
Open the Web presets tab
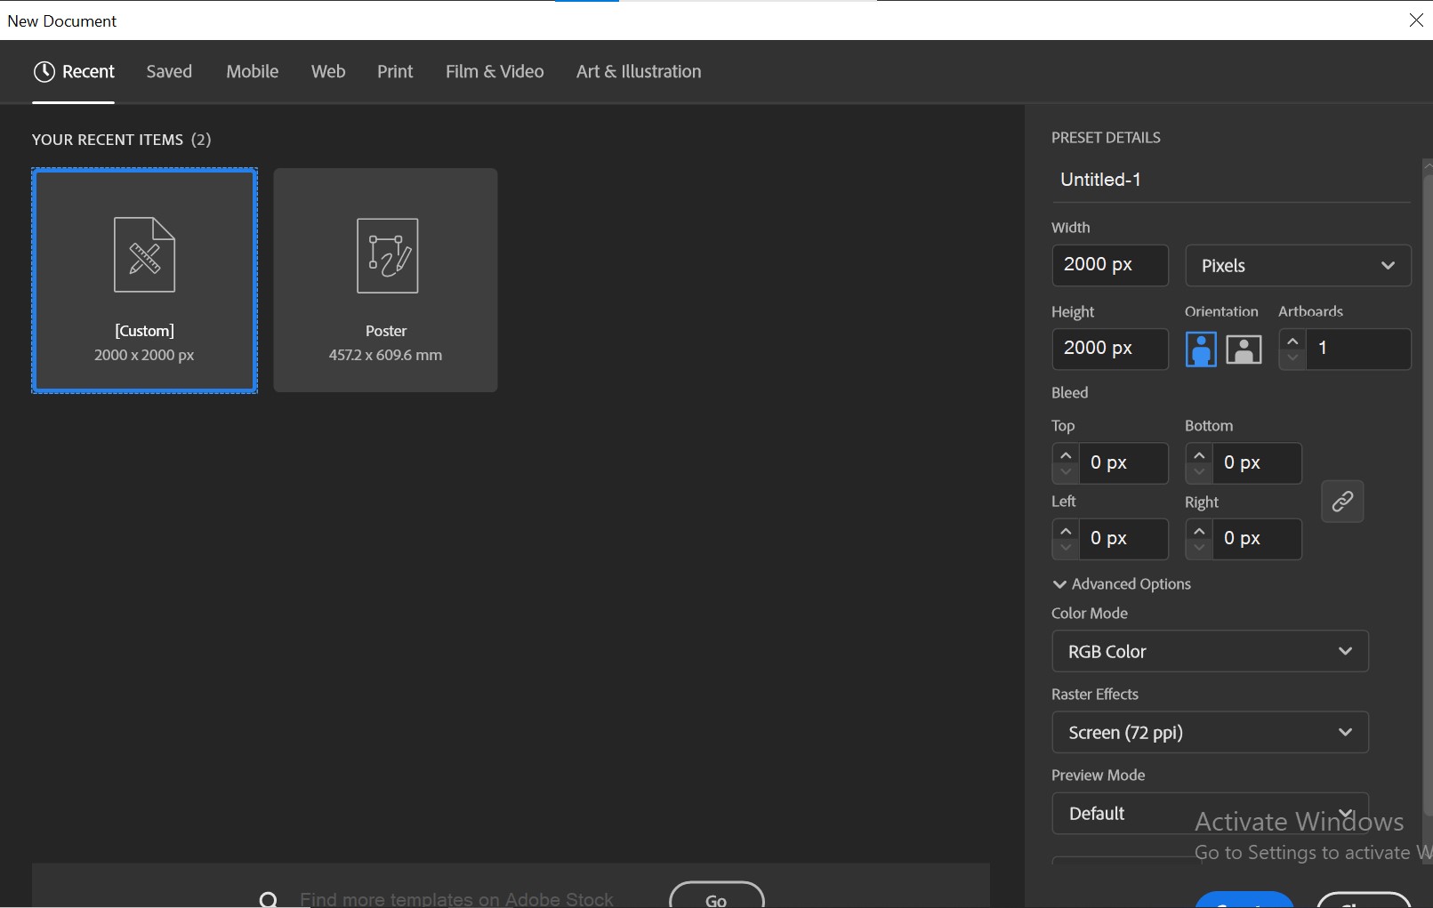(x=328, y=71)
